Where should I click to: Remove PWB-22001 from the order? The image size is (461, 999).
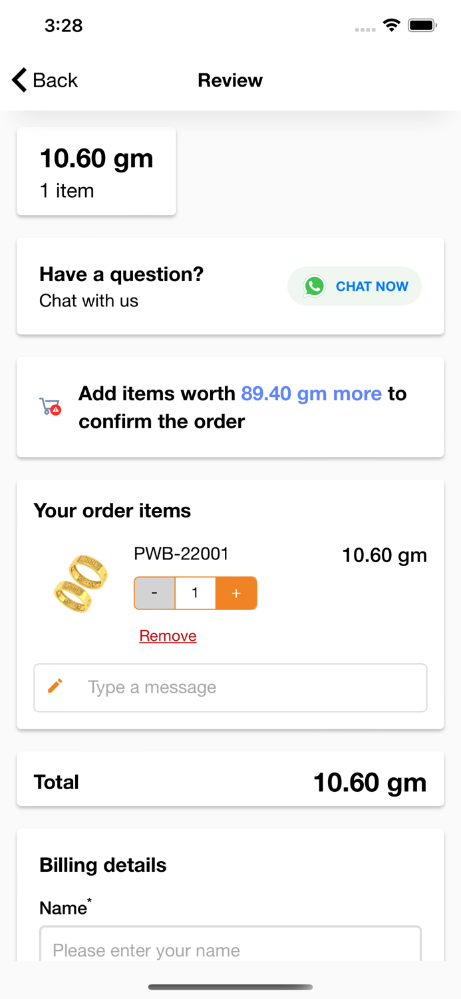168,636
